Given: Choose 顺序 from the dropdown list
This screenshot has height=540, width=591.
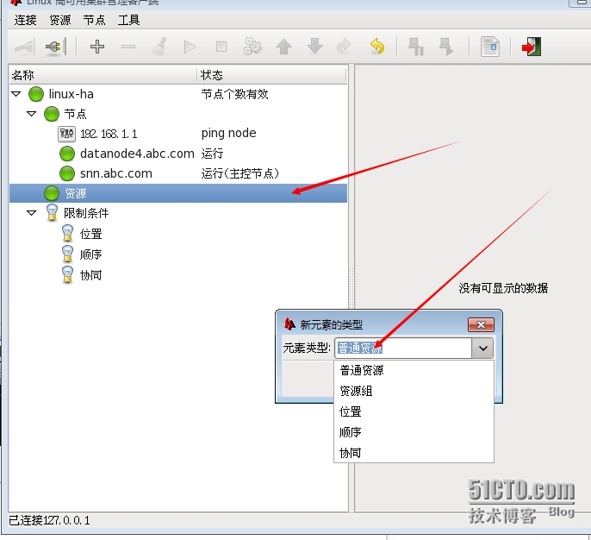Looking at the screenshot, I should [x=414, y=432].
